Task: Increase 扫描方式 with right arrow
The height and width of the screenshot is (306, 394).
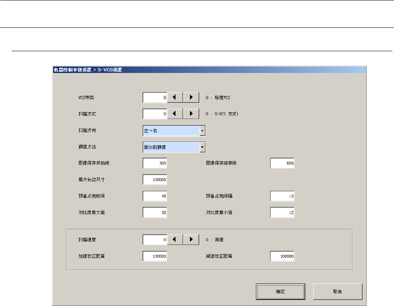Action: (191, 114)
